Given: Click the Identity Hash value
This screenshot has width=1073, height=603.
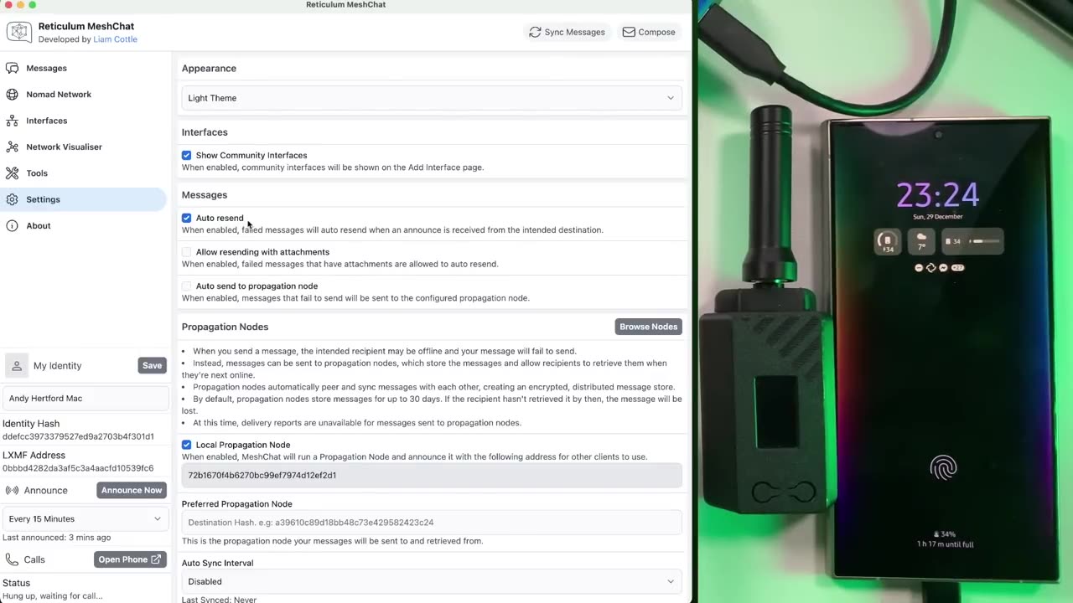Looking at the screenshot, I should pyautogui.click(x=78, y=436).
